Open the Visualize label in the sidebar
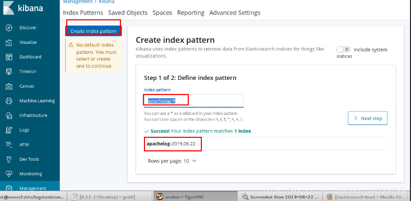Screen dimensions: 411x201 [28, 42]
